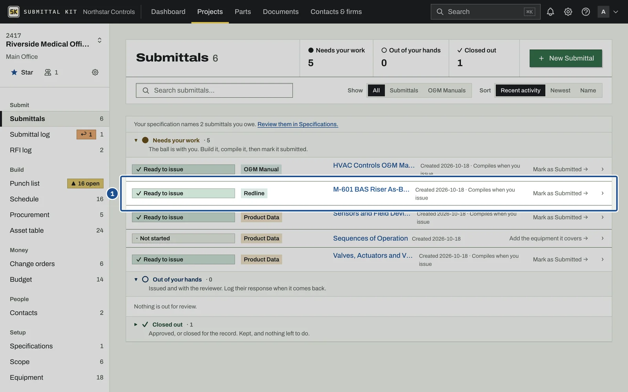Sort submittals by Name

coord(588,91)
